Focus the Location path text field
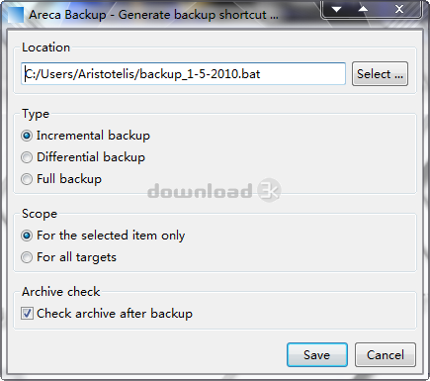Screen dimensions: 430x381 183,74
